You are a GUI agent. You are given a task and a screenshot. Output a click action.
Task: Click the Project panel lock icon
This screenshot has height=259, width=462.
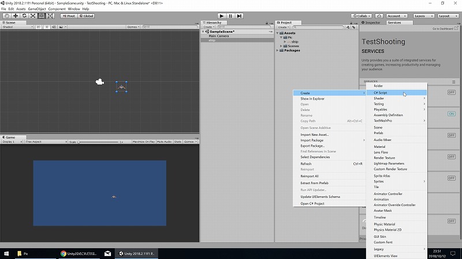[351, 23]
